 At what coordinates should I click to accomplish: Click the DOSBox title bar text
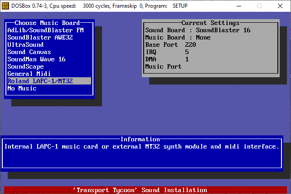click(99, 6)
